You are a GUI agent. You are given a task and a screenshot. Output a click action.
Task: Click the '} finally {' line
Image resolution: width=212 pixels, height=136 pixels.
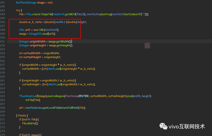pyautogui.click(x=22, y=115)
